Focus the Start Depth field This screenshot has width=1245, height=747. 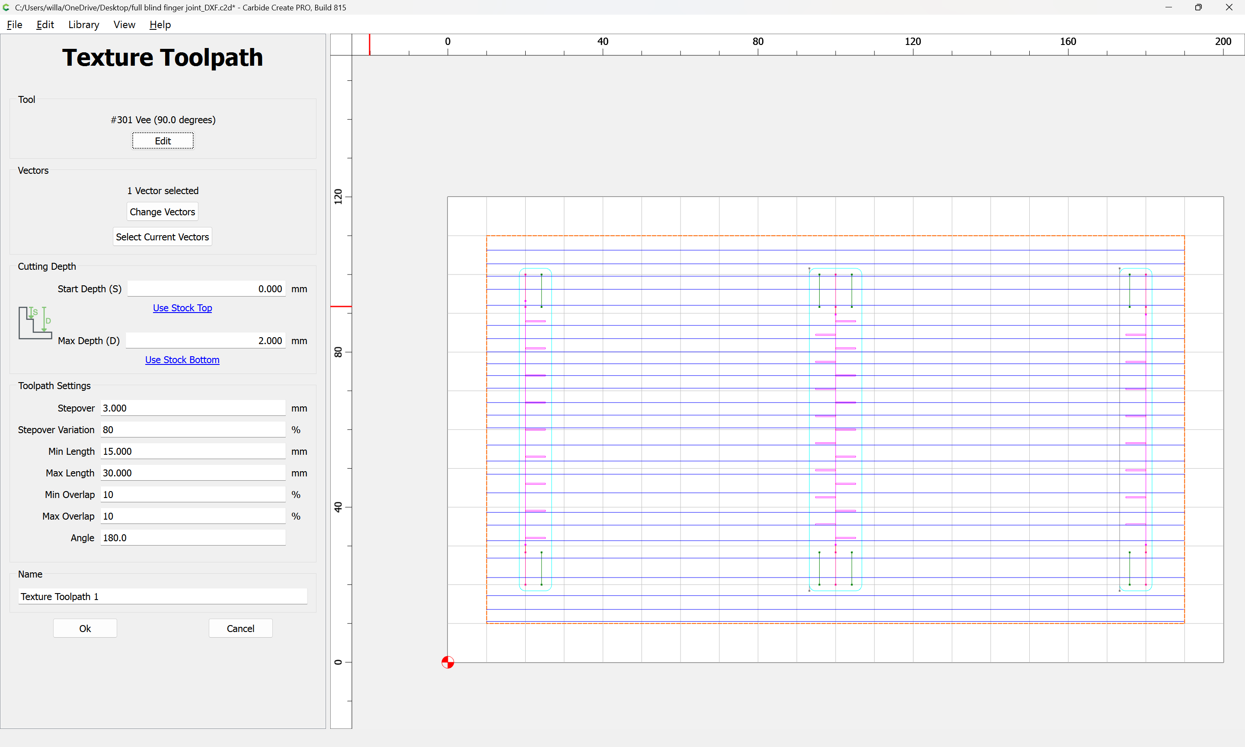pyautogui.click(x=206, y=289)
